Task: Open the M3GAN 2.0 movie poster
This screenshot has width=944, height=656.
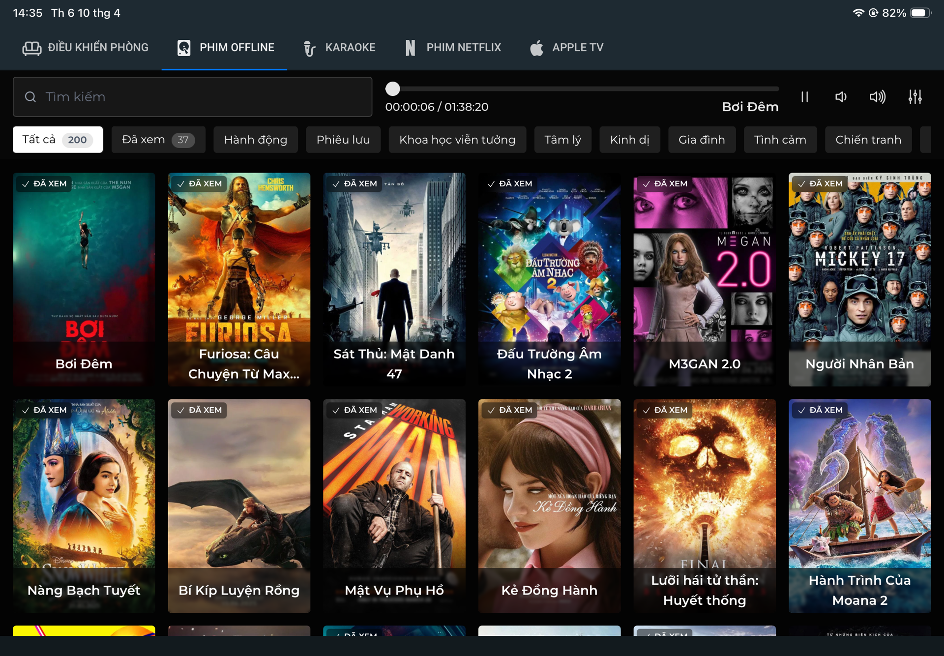Action: 704,279
